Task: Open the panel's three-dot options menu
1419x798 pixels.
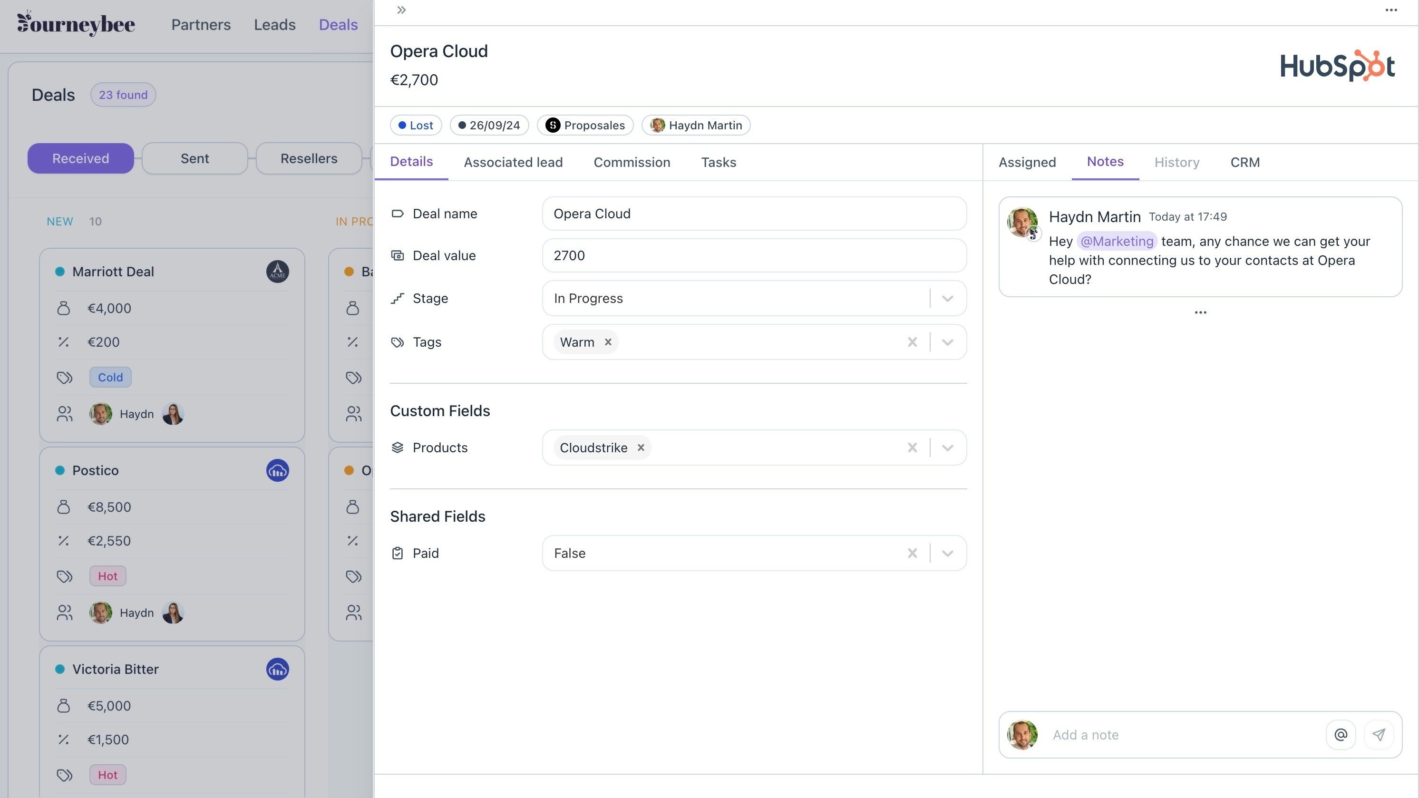Action: (x=1391, y=10)
